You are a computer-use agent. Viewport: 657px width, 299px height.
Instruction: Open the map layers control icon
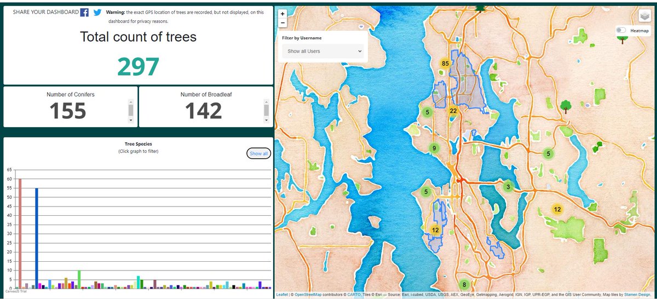pos(644,16)
